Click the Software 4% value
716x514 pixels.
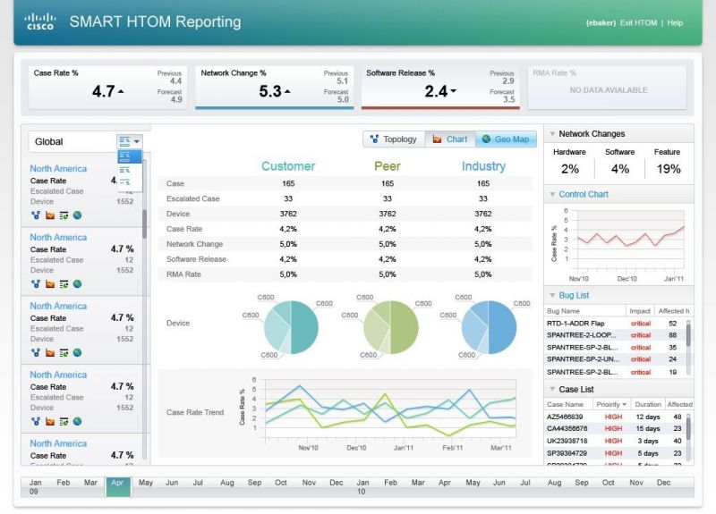(x=620, y=169)
